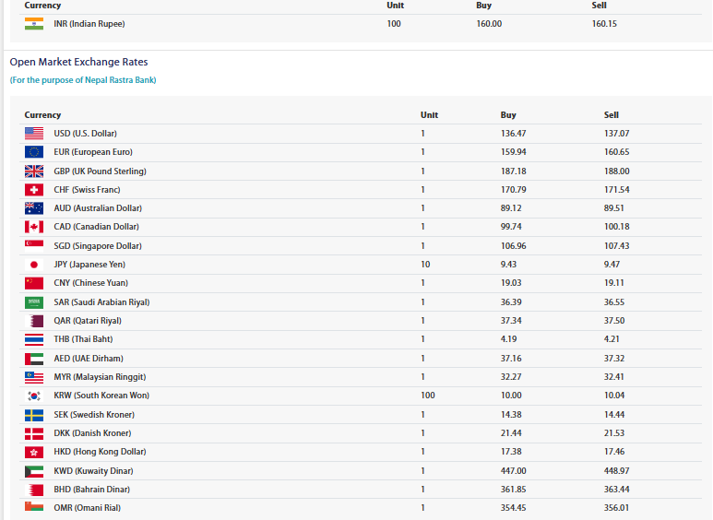Viewport: 713px width, 520px height.
Task: Click the UK flag beside GBP
Action: click(x=34, y=171)
